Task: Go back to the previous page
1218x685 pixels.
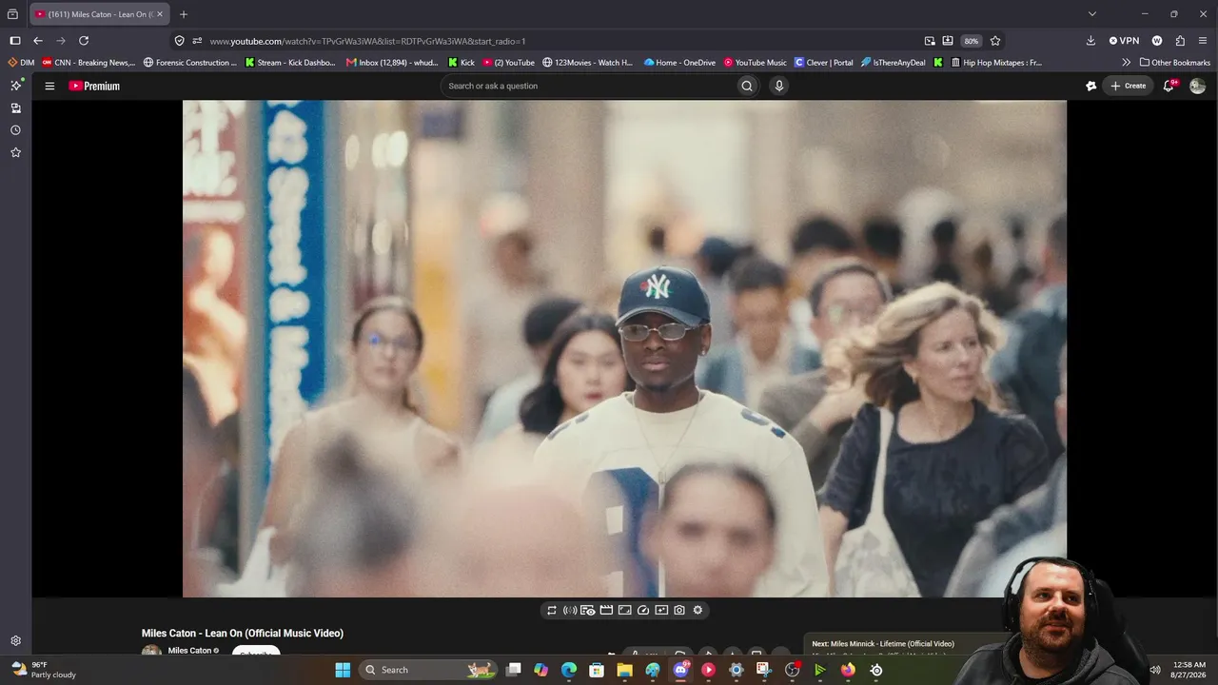Action: pyautogui.click(x=38, y=41)
